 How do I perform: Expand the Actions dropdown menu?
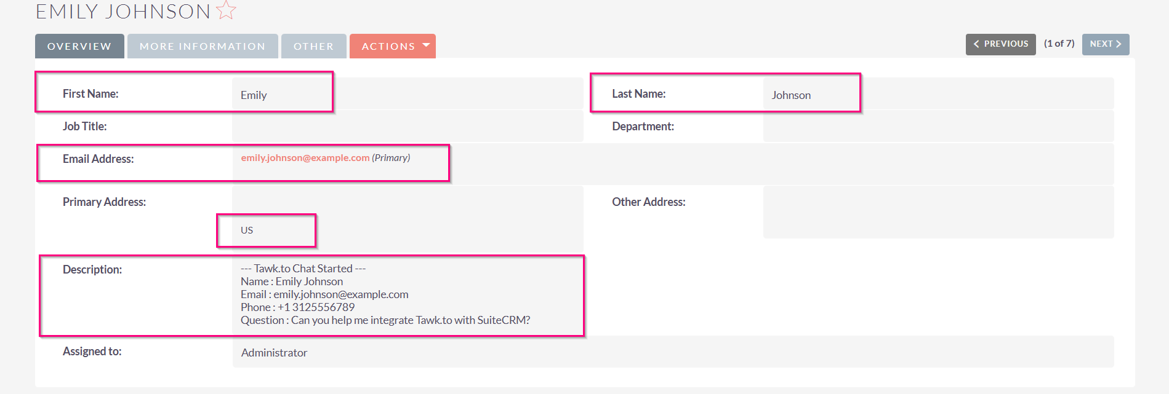point(392,46)
